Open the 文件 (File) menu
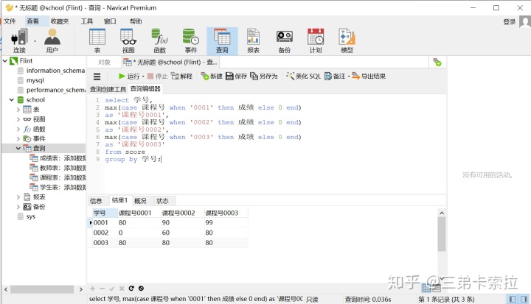The height and width of the screenshot is (304, 531). point(10,21)
